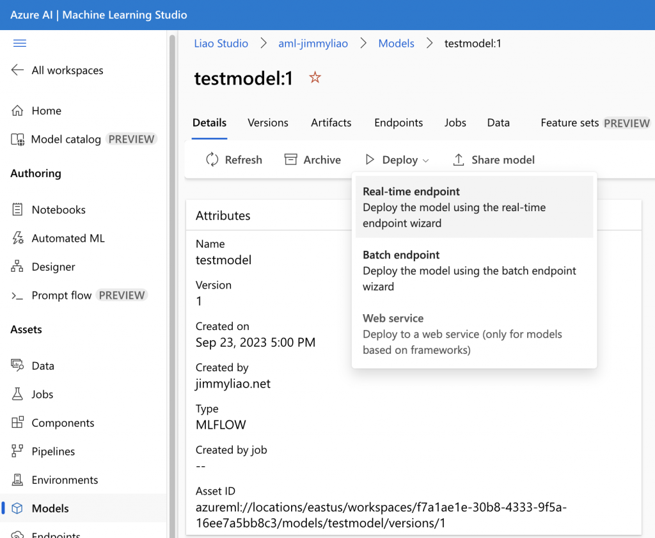Click the Refresh circular arrows icon
Image resolution: width=655 pixels, height=538 pixels.
(x=212, y=159)
